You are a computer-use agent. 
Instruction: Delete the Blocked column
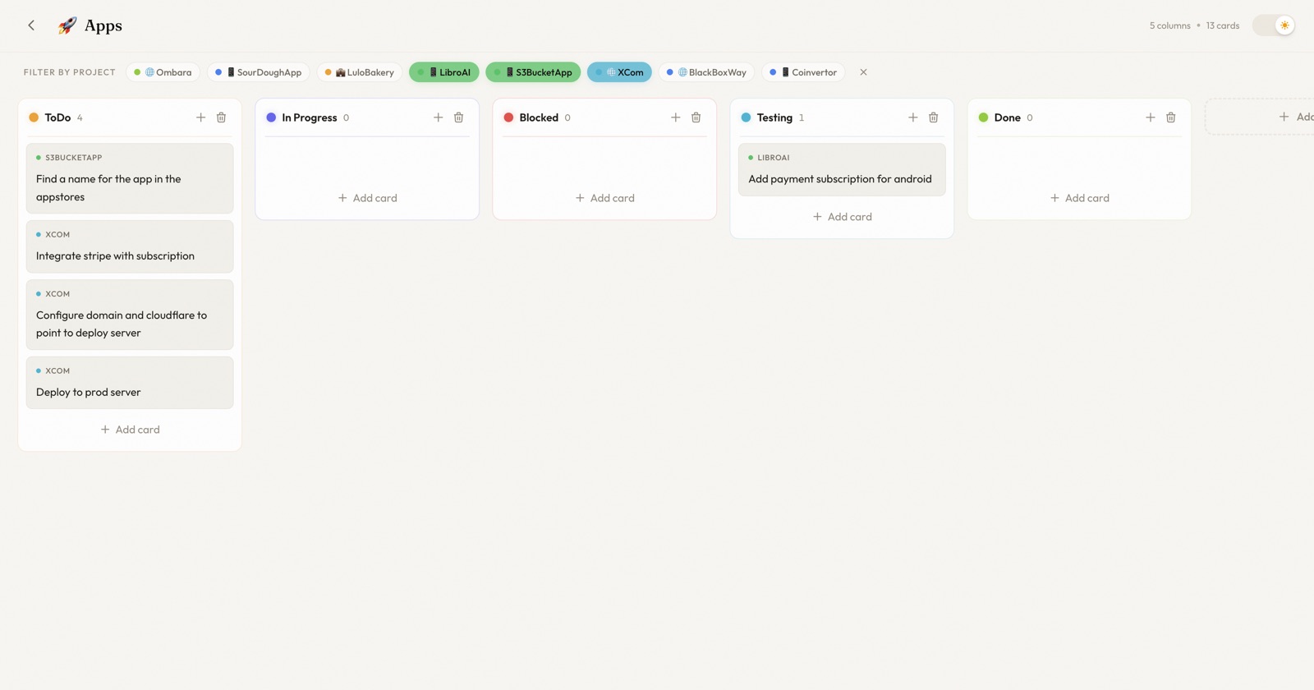pos(696,117)
